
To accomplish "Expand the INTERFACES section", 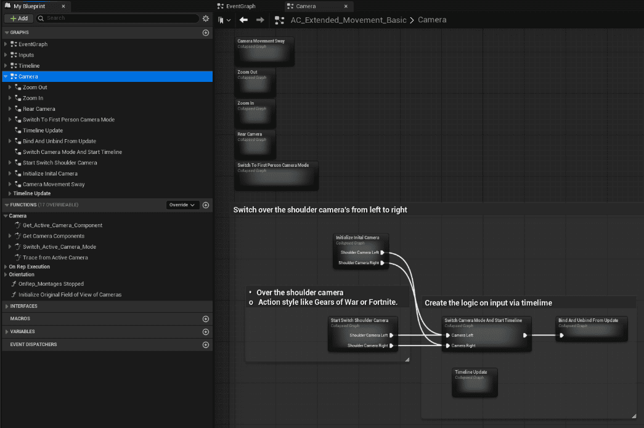I will pyautogui.click(x=7, y=306).
